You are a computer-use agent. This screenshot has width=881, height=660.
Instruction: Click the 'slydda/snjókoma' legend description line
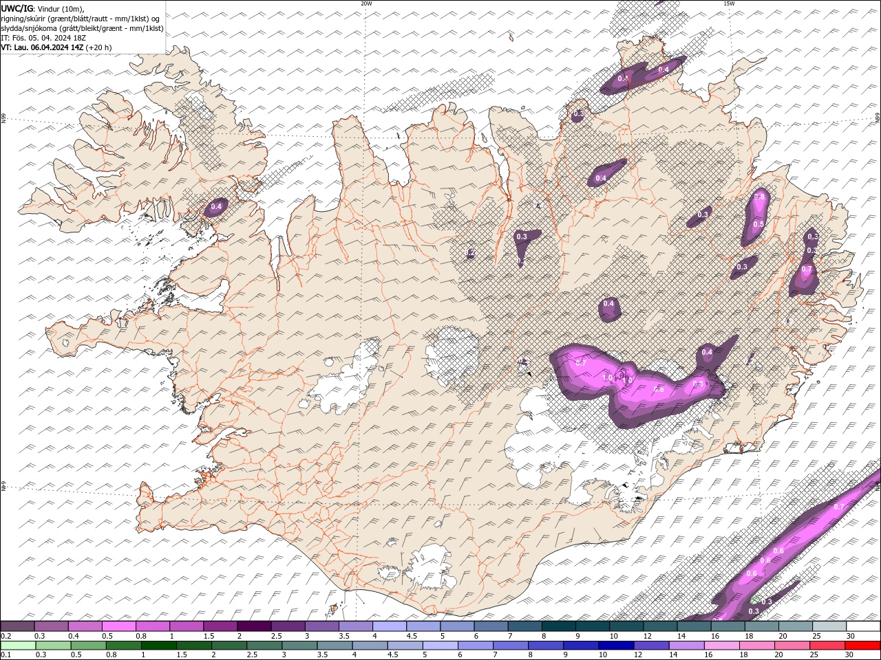82,28
